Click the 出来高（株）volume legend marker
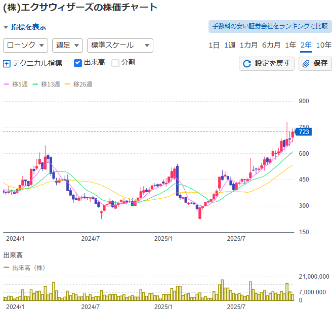The image size is (335, 309). coord(7,268)
